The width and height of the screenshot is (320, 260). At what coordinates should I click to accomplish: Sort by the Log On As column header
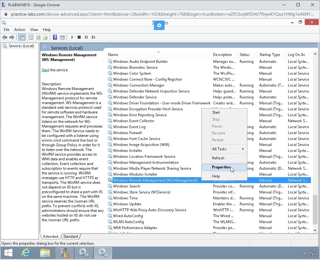(x=298, y=55)
